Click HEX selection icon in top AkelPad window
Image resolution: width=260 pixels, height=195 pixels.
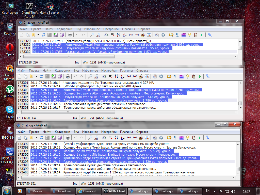(183, 35)
